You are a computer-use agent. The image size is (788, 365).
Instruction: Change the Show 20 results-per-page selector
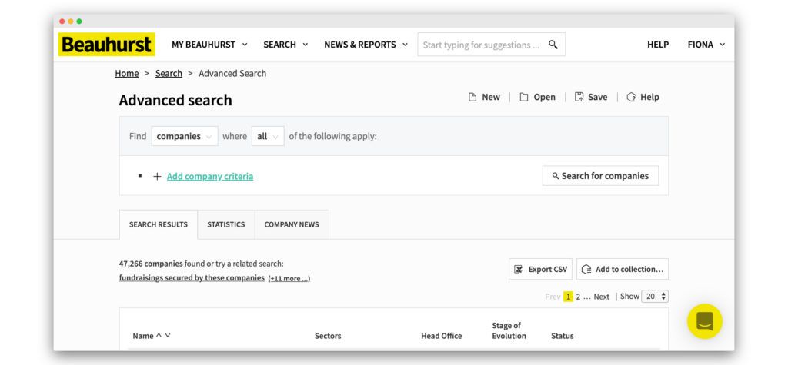coord(655,296)
